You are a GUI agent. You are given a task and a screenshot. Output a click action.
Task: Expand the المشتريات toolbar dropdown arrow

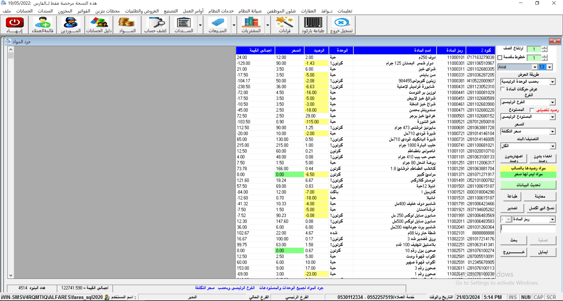[268, 25]
